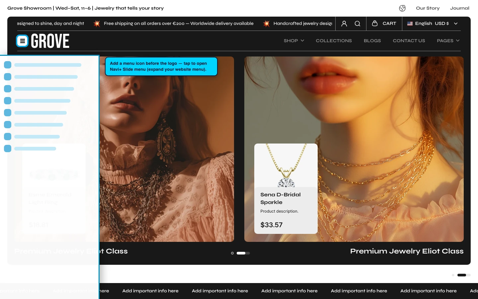Open the Sena D-Bridal Sparkle product card title
The width and height of the screenshot is (478, 299).
280,198
